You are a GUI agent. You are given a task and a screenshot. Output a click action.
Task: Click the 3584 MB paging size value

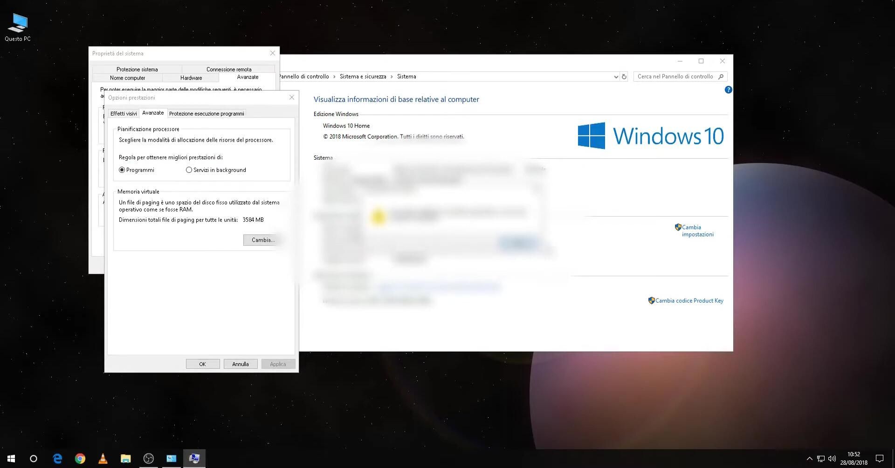pos(253,220)
